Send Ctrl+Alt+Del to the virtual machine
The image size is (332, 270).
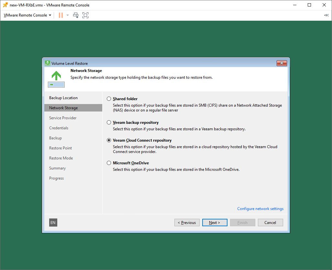(76, 15)
